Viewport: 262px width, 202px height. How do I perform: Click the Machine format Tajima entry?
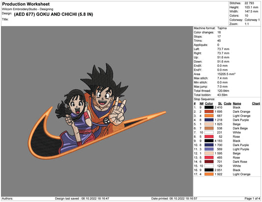coord(210,28)
